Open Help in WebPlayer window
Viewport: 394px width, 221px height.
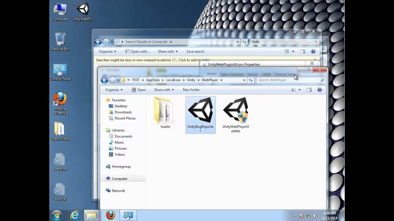click(x=320, y=90)
